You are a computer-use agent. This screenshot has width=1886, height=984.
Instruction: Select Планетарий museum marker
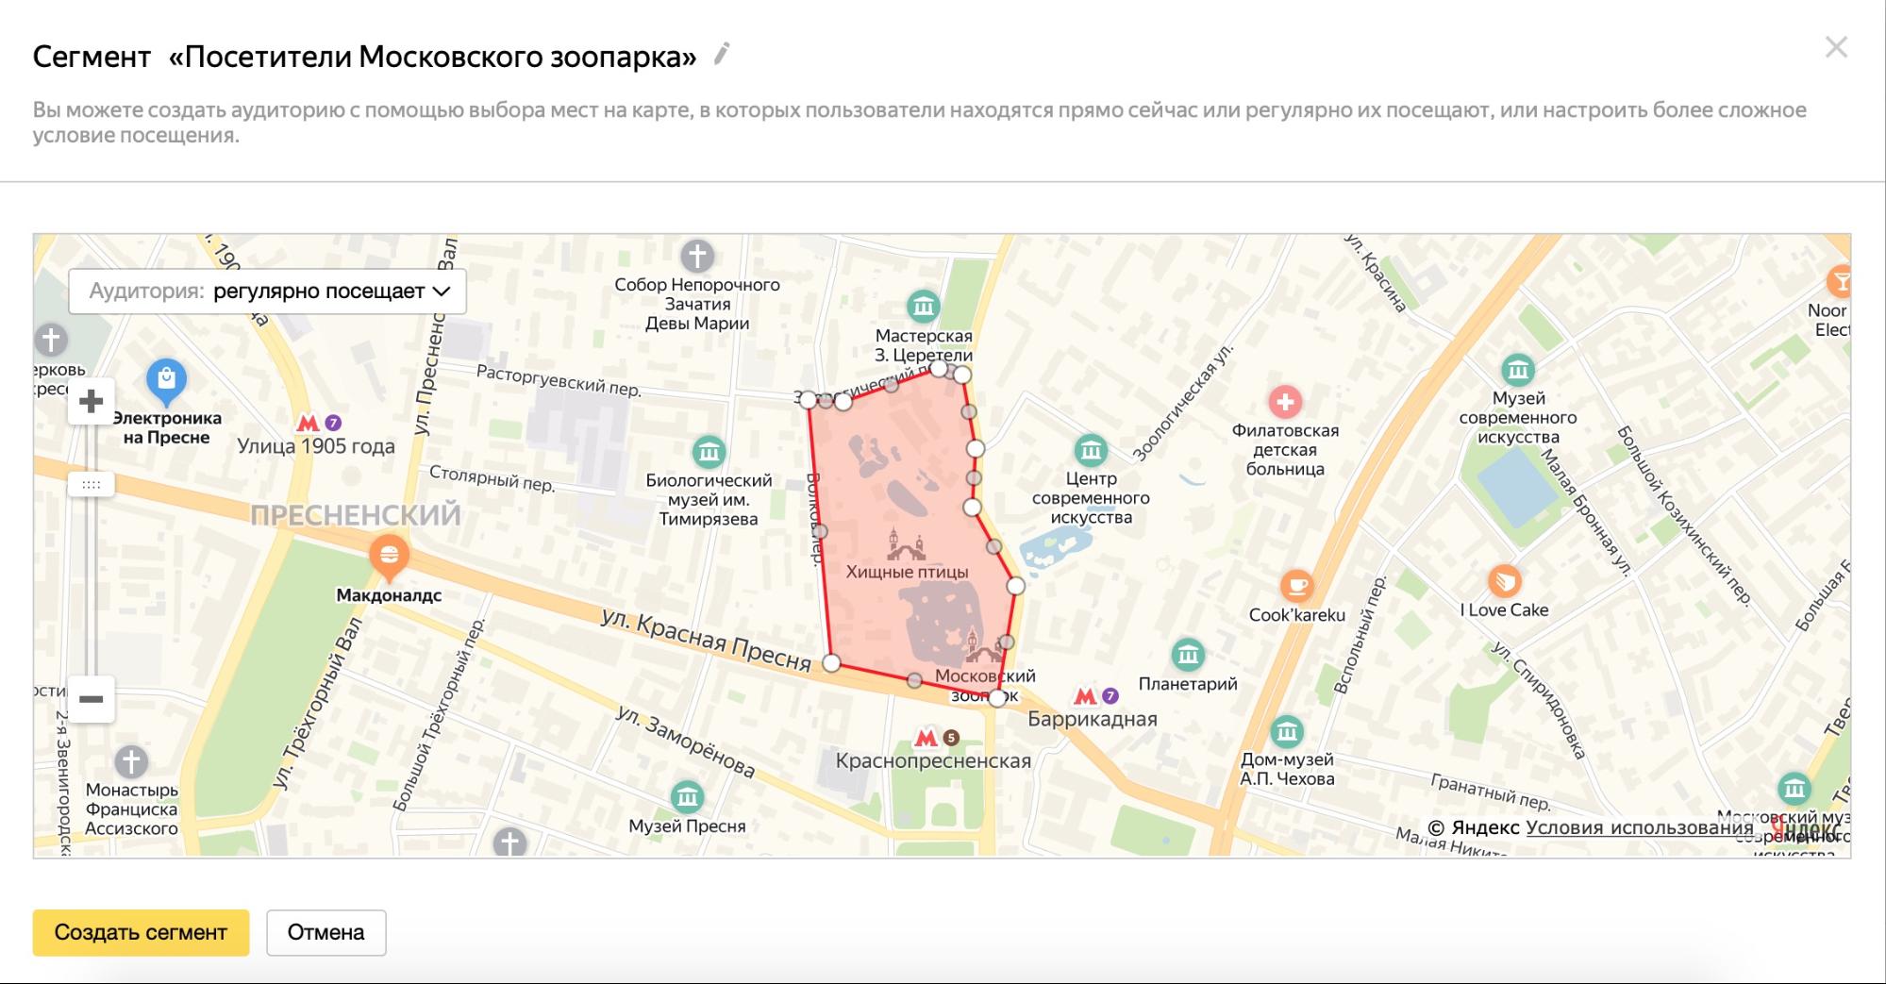(x=1188, y=655)
